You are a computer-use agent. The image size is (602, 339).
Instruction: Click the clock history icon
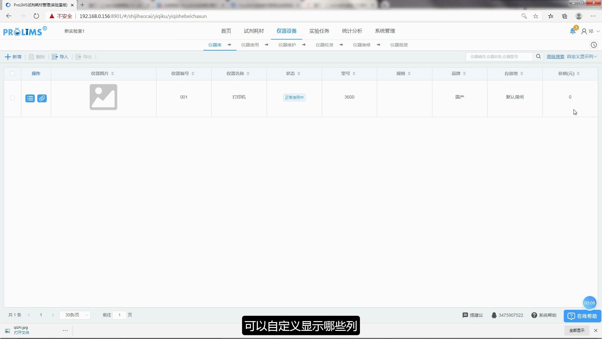594,45
